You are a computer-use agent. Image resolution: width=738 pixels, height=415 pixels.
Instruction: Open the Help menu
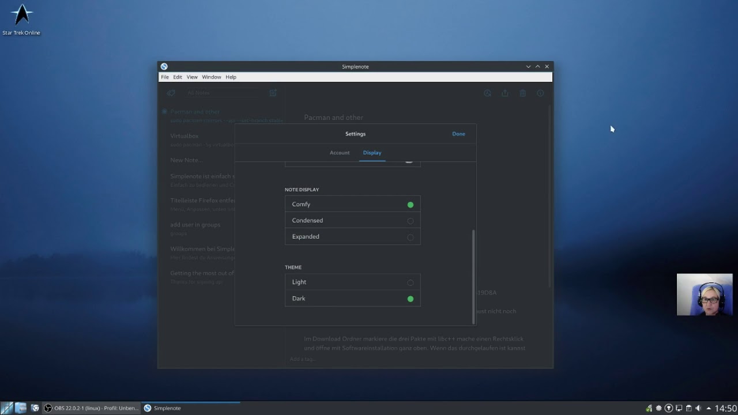pos(231,77)
